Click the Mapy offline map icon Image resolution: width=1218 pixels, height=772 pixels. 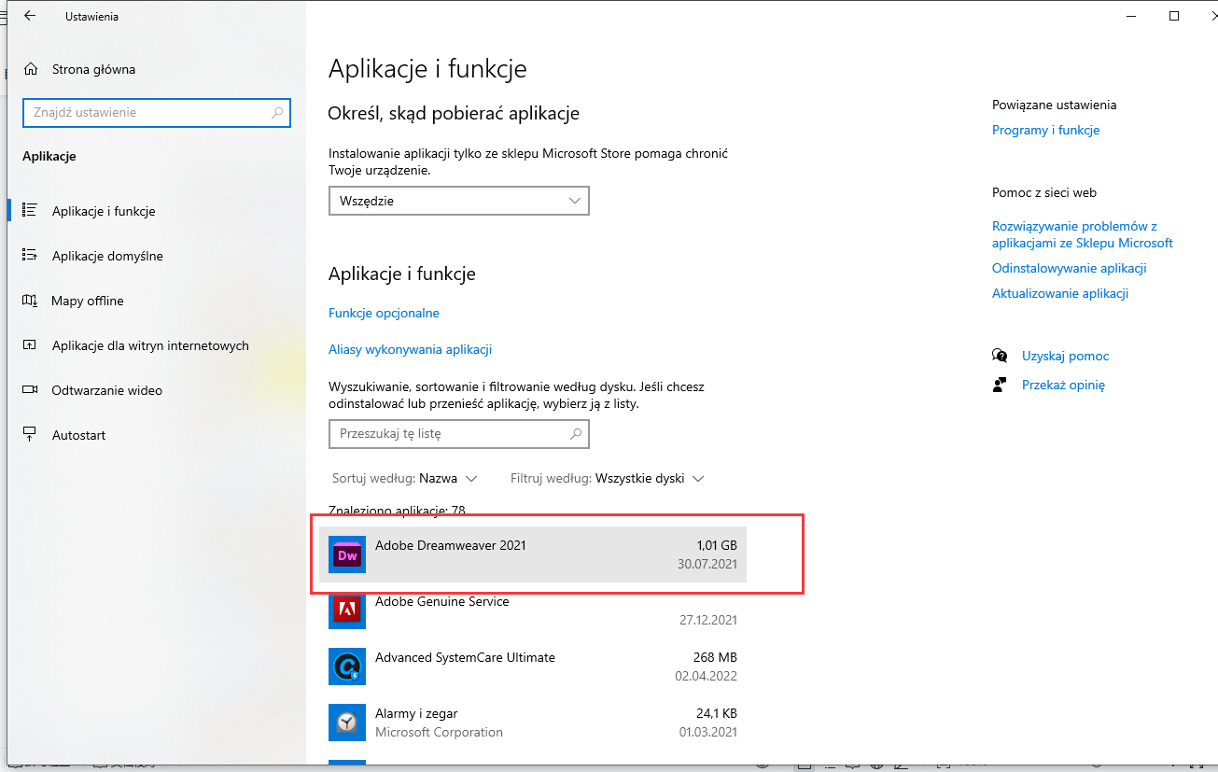click(x=30, y=301)
